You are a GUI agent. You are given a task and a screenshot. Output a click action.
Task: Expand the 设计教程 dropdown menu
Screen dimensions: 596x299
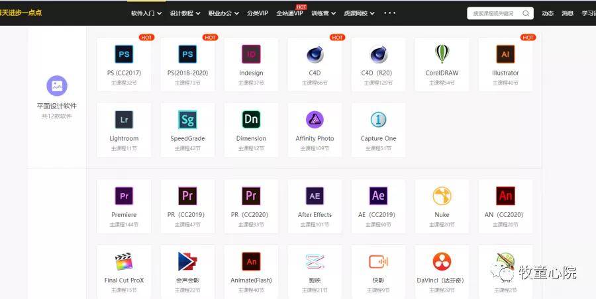(185, 13)
